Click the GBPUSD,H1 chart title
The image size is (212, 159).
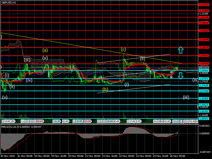(9, 3)
